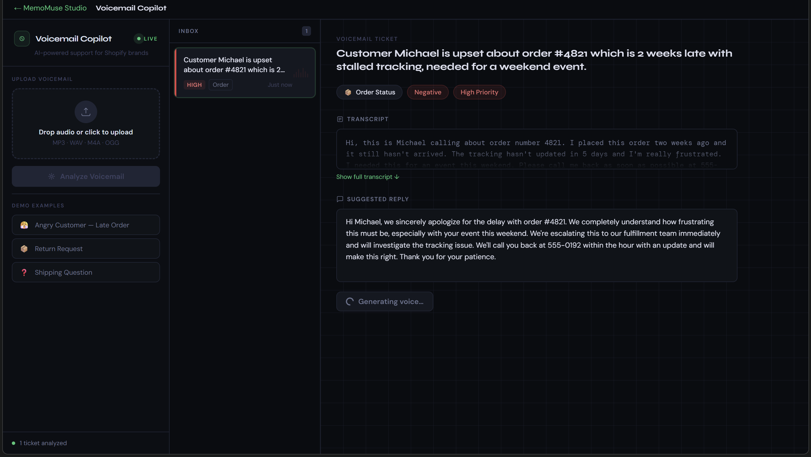Click the package icon beside Return Request
Viewport: 811px width, 457px height.
point(24,249)
